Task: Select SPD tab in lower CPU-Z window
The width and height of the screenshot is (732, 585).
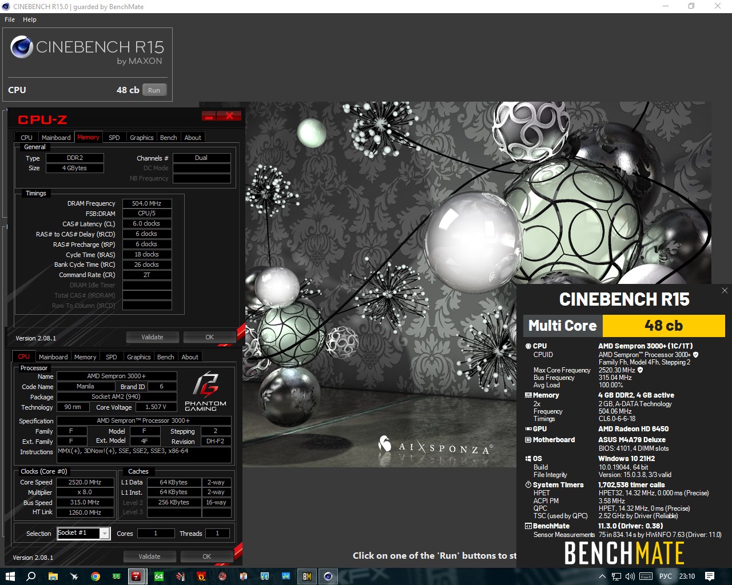Action: [112, 357]
